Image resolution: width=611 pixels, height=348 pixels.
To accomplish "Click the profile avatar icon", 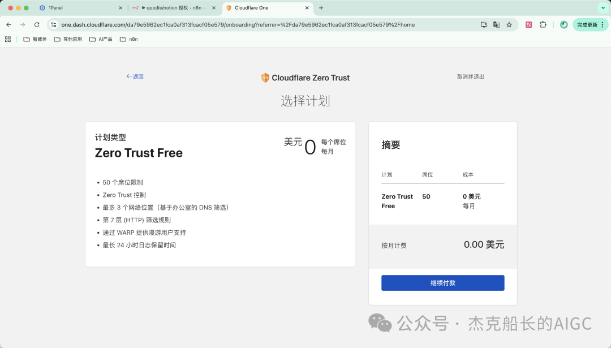I will tap(564, 24).
